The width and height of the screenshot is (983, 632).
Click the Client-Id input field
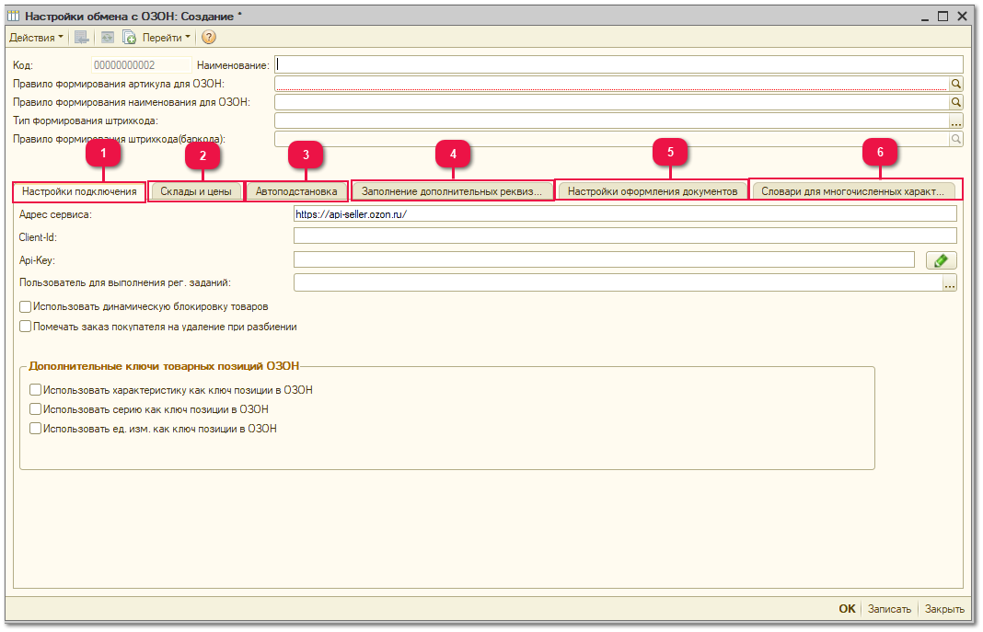[625, 236]
